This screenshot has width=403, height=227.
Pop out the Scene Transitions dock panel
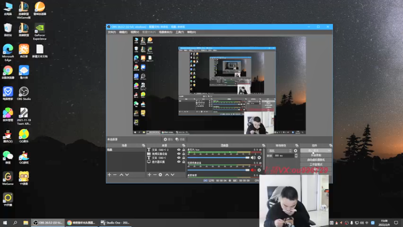pos(297,146)
